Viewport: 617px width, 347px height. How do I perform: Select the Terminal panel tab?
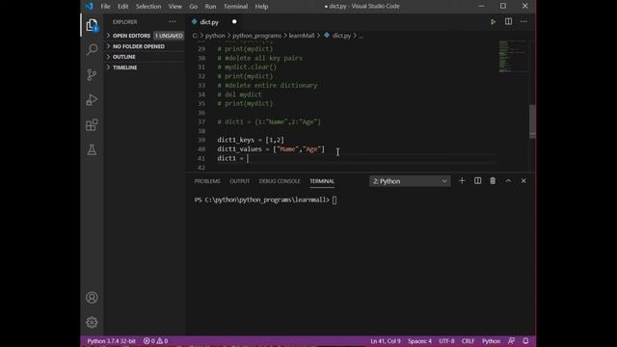pyautogui.click(x=322, y=181)
